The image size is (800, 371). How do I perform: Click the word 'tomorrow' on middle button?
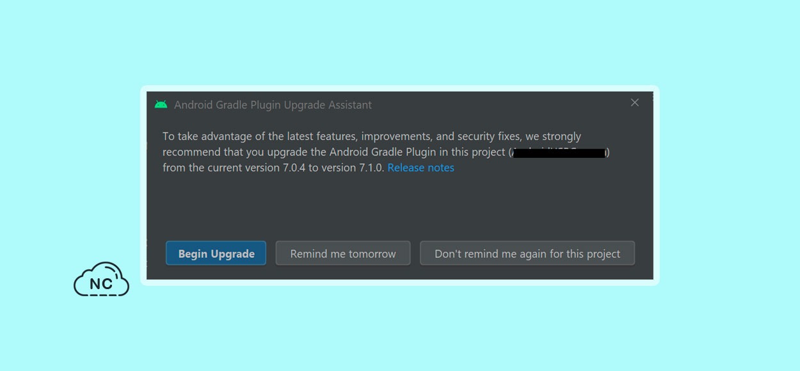372,254
